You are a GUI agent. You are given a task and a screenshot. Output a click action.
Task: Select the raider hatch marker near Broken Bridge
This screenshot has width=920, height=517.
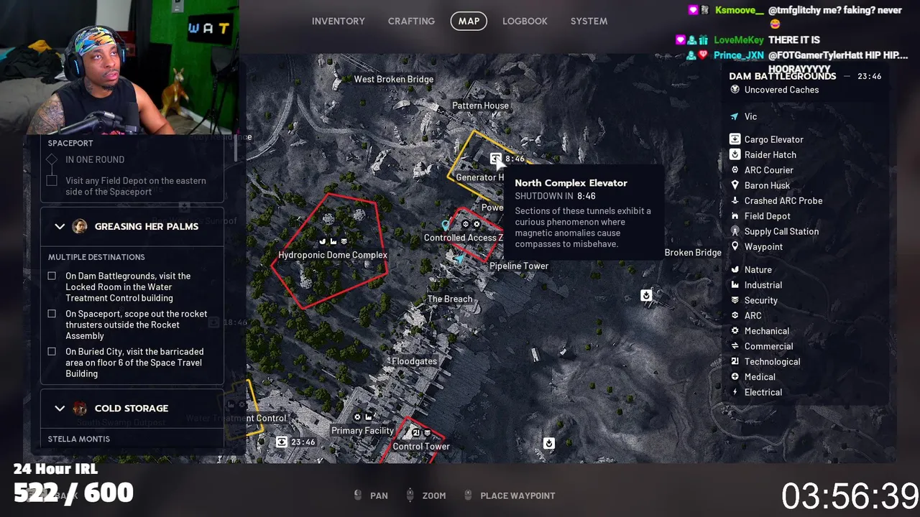point(646,295)
